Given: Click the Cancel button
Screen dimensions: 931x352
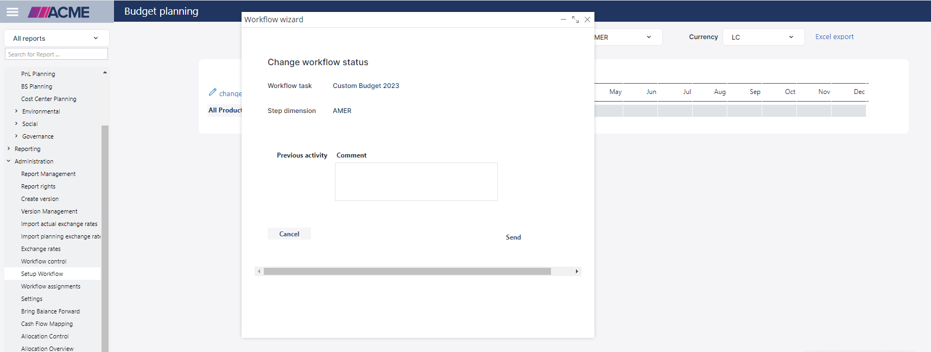Looking at the screenshot, I should 289,234.
